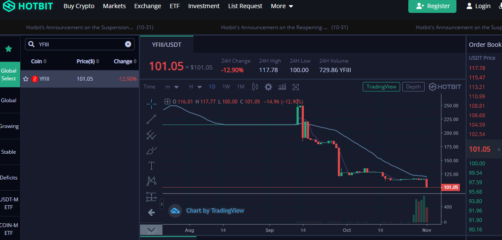Select the text annotation tool
Image resolution: width=502 pixels, height=240 pixels.
[151, 166]
